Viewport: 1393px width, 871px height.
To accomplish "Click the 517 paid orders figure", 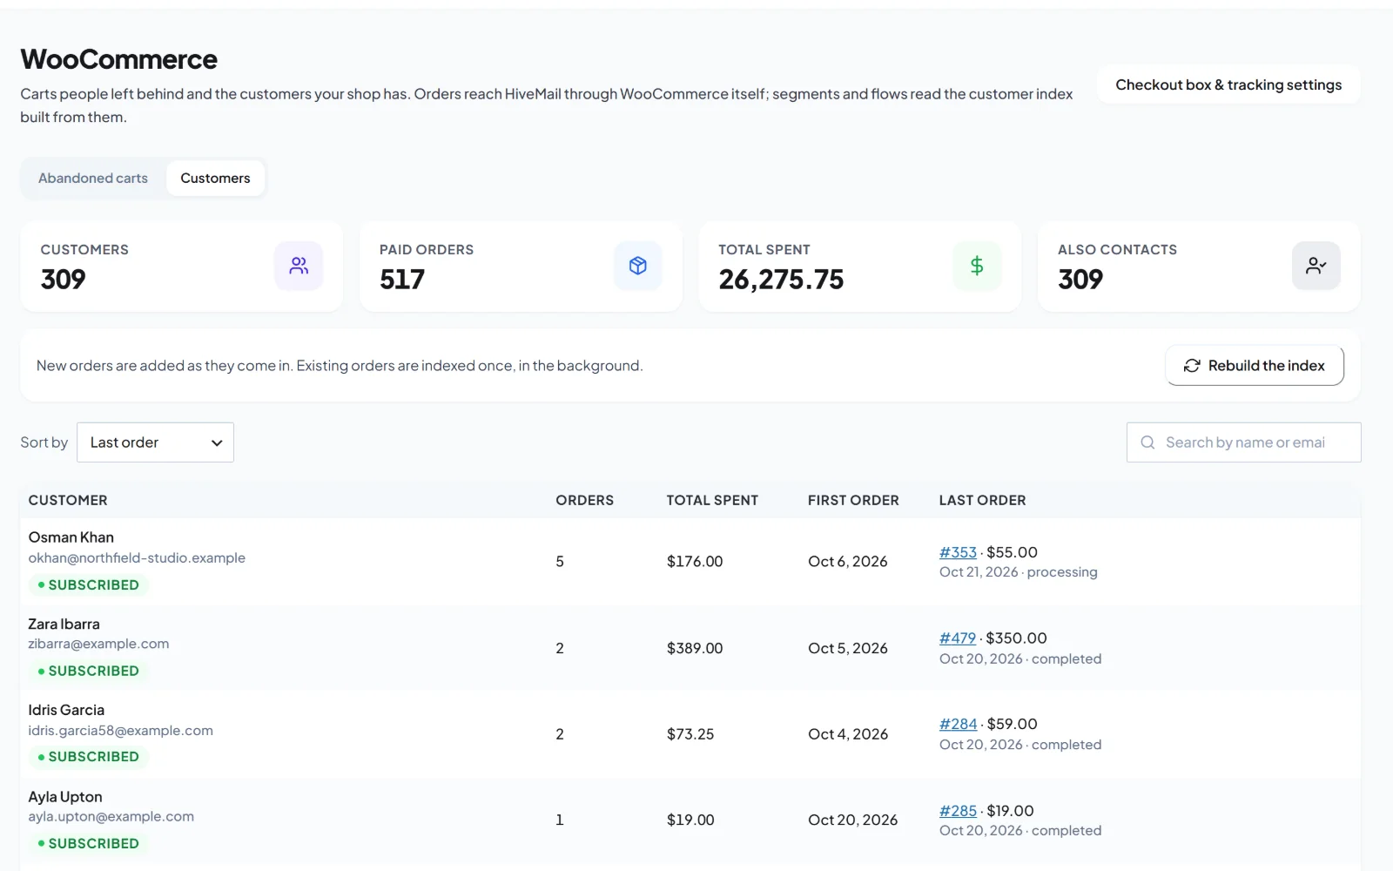I will click(x=402, y=280).
